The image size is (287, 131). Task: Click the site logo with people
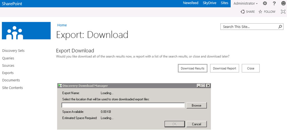click(x=26, y=31)
